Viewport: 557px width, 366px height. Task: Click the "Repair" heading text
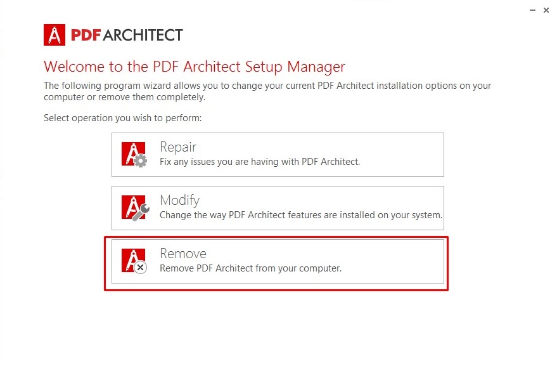[x=178, y=147]
